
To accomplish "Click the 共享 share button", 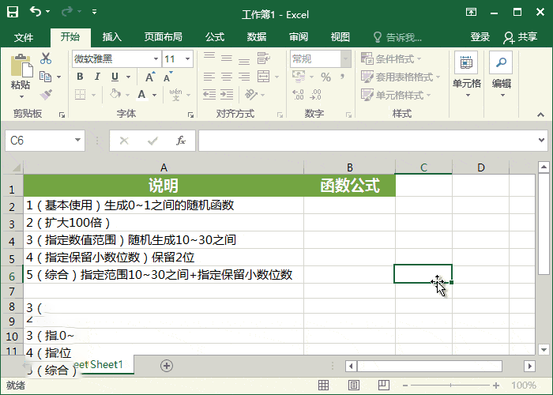I will [x=521, y=37].
